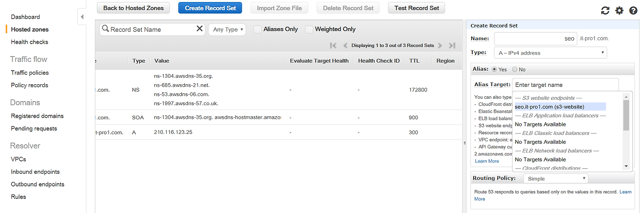Select the Alias No radio button
The width and height of the screenshot is (643, 213).
pos(514,69)
